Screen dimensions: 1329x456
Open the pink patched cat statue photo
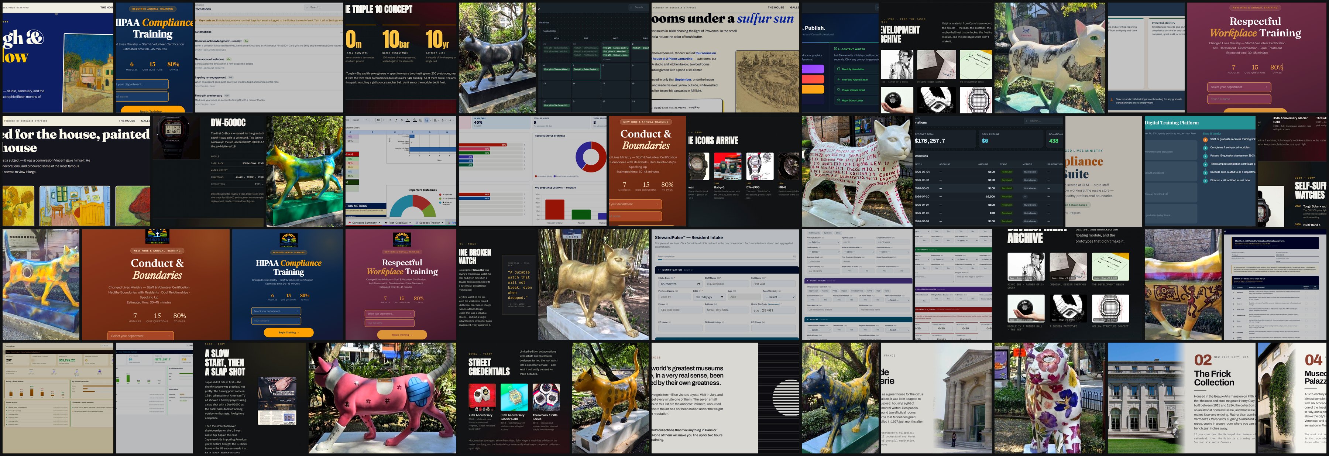[382, 398]
